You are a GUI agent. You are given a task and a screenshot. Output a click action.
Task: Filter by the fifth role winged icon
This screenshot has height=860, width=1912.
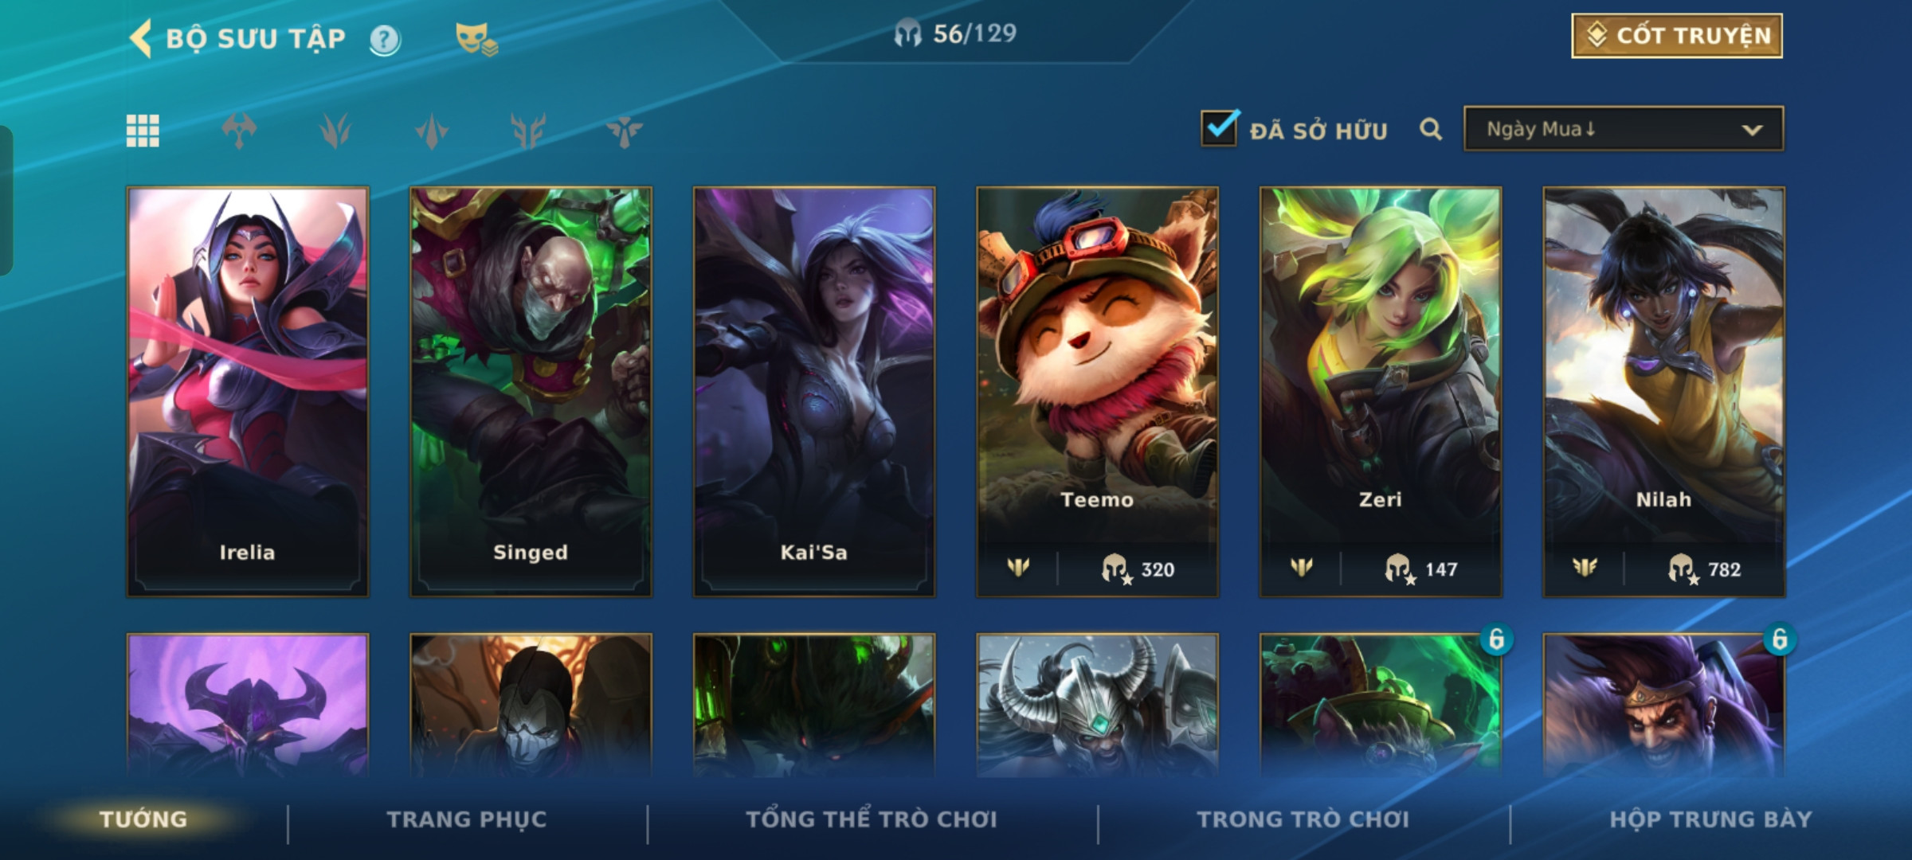pyautogui.click(x=625, y=131)
